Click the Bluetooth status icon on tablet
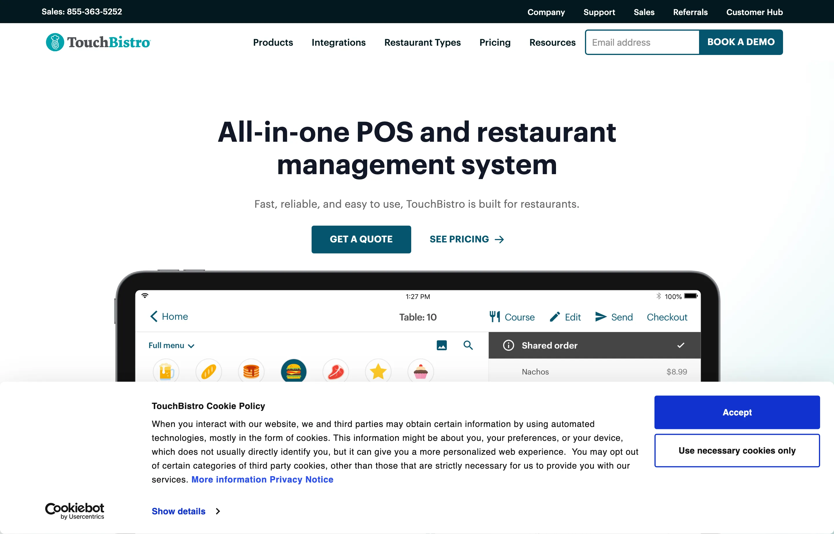This screenshot has width=834, height=534. click(659, 296)
